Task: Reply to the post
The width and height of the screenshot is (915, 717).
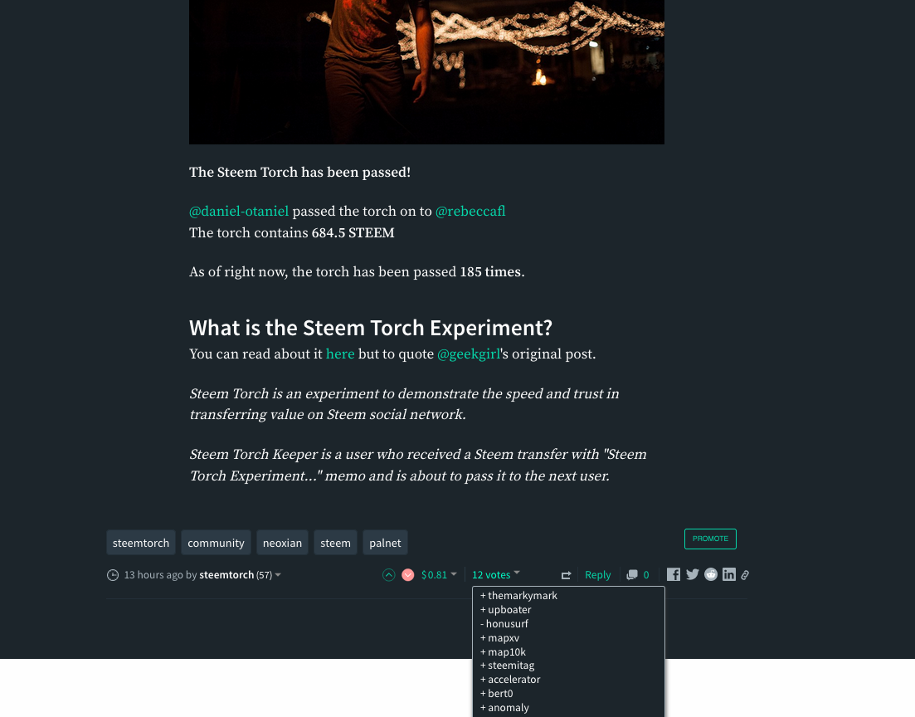Action: (x=597, y=574)
